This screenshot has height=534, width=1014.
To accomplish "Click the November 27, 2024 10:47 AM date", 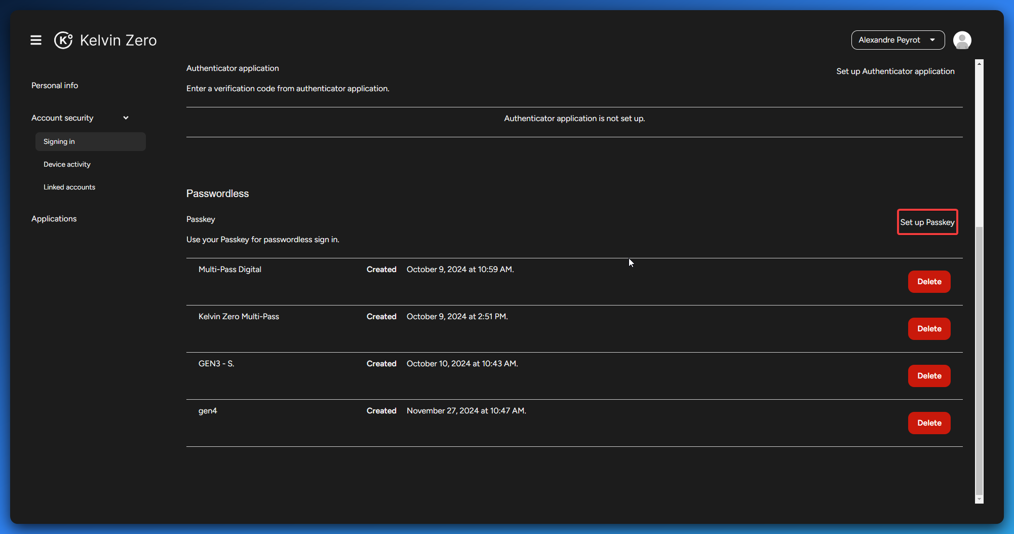I will coord(466,411).
